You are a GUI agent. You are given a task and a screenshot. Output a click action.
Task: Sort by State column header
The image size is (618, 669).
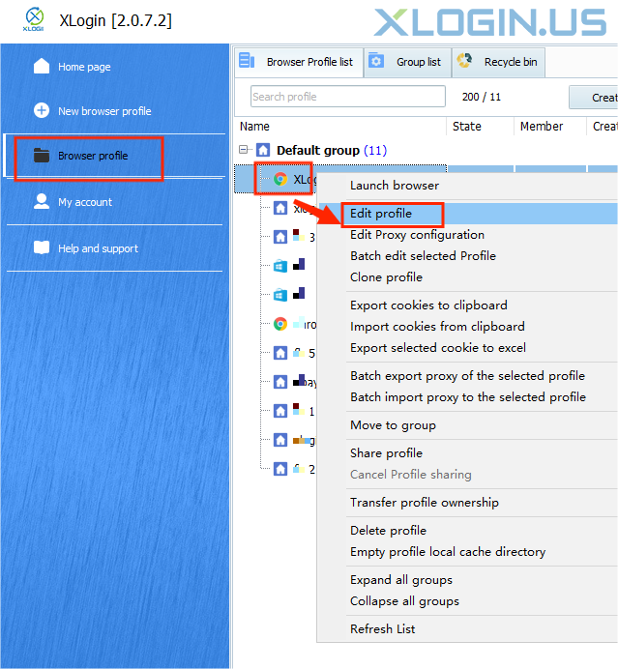click(x=466, y=127)
